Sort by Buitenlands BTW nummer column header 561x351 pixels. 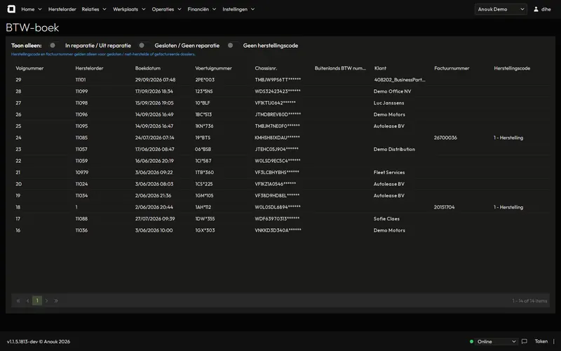(340, 68)
